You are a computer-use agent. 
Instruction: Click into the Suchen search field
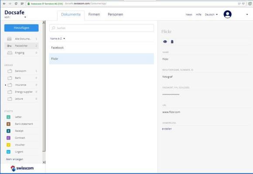[102, 28]
